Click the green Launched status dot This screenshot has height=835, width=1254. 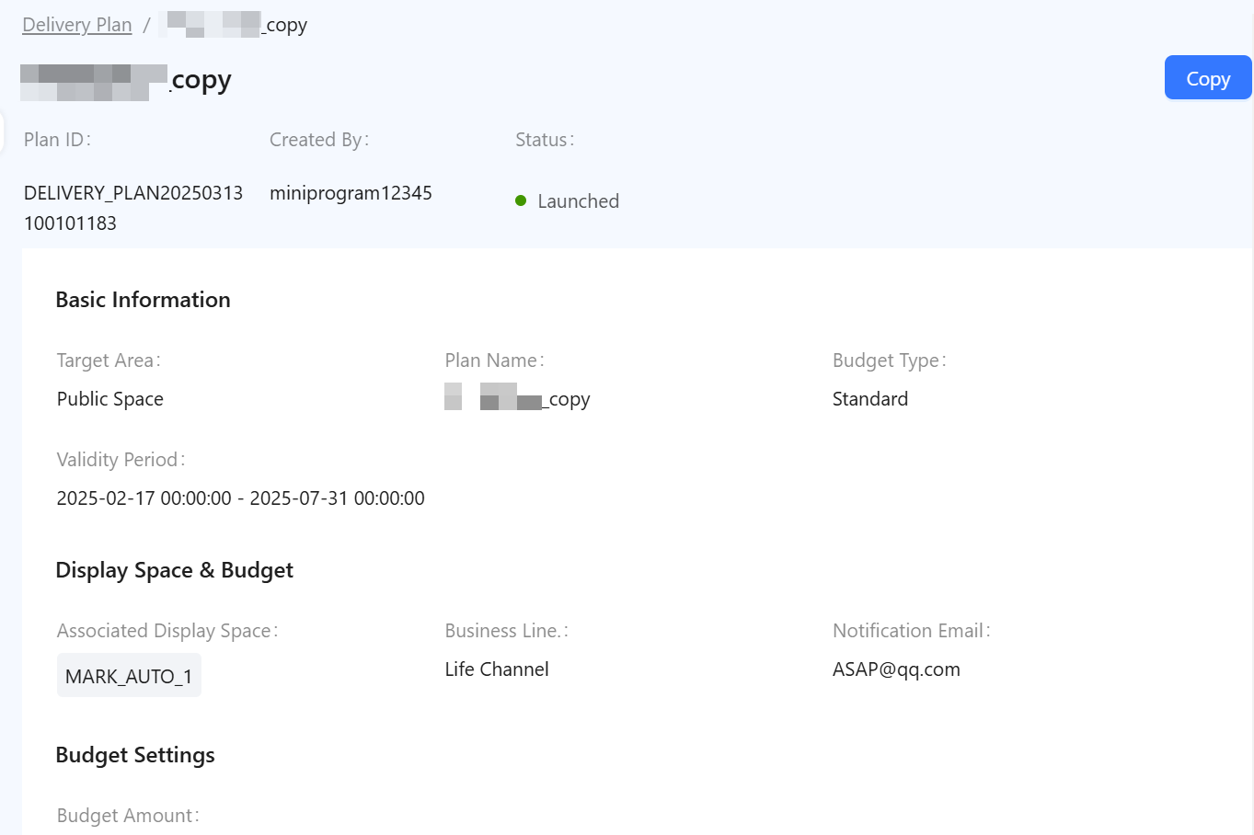click(521, 200)
